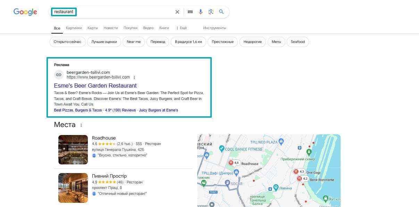Click COOL DANCE FITNESS map marker
419x207 pixels.
tap(221, 149)
